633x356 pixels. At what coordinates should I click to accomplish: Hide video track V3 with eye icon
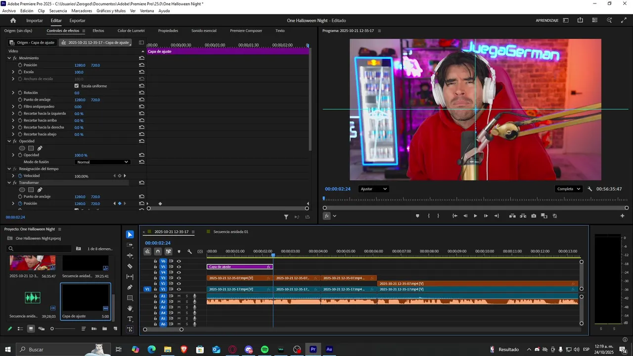(179, 278)
